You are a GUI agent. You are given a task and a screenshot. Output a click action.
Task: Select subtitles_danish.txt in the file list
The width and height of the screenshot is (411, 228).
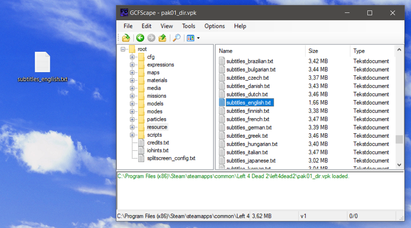[248, 86]
